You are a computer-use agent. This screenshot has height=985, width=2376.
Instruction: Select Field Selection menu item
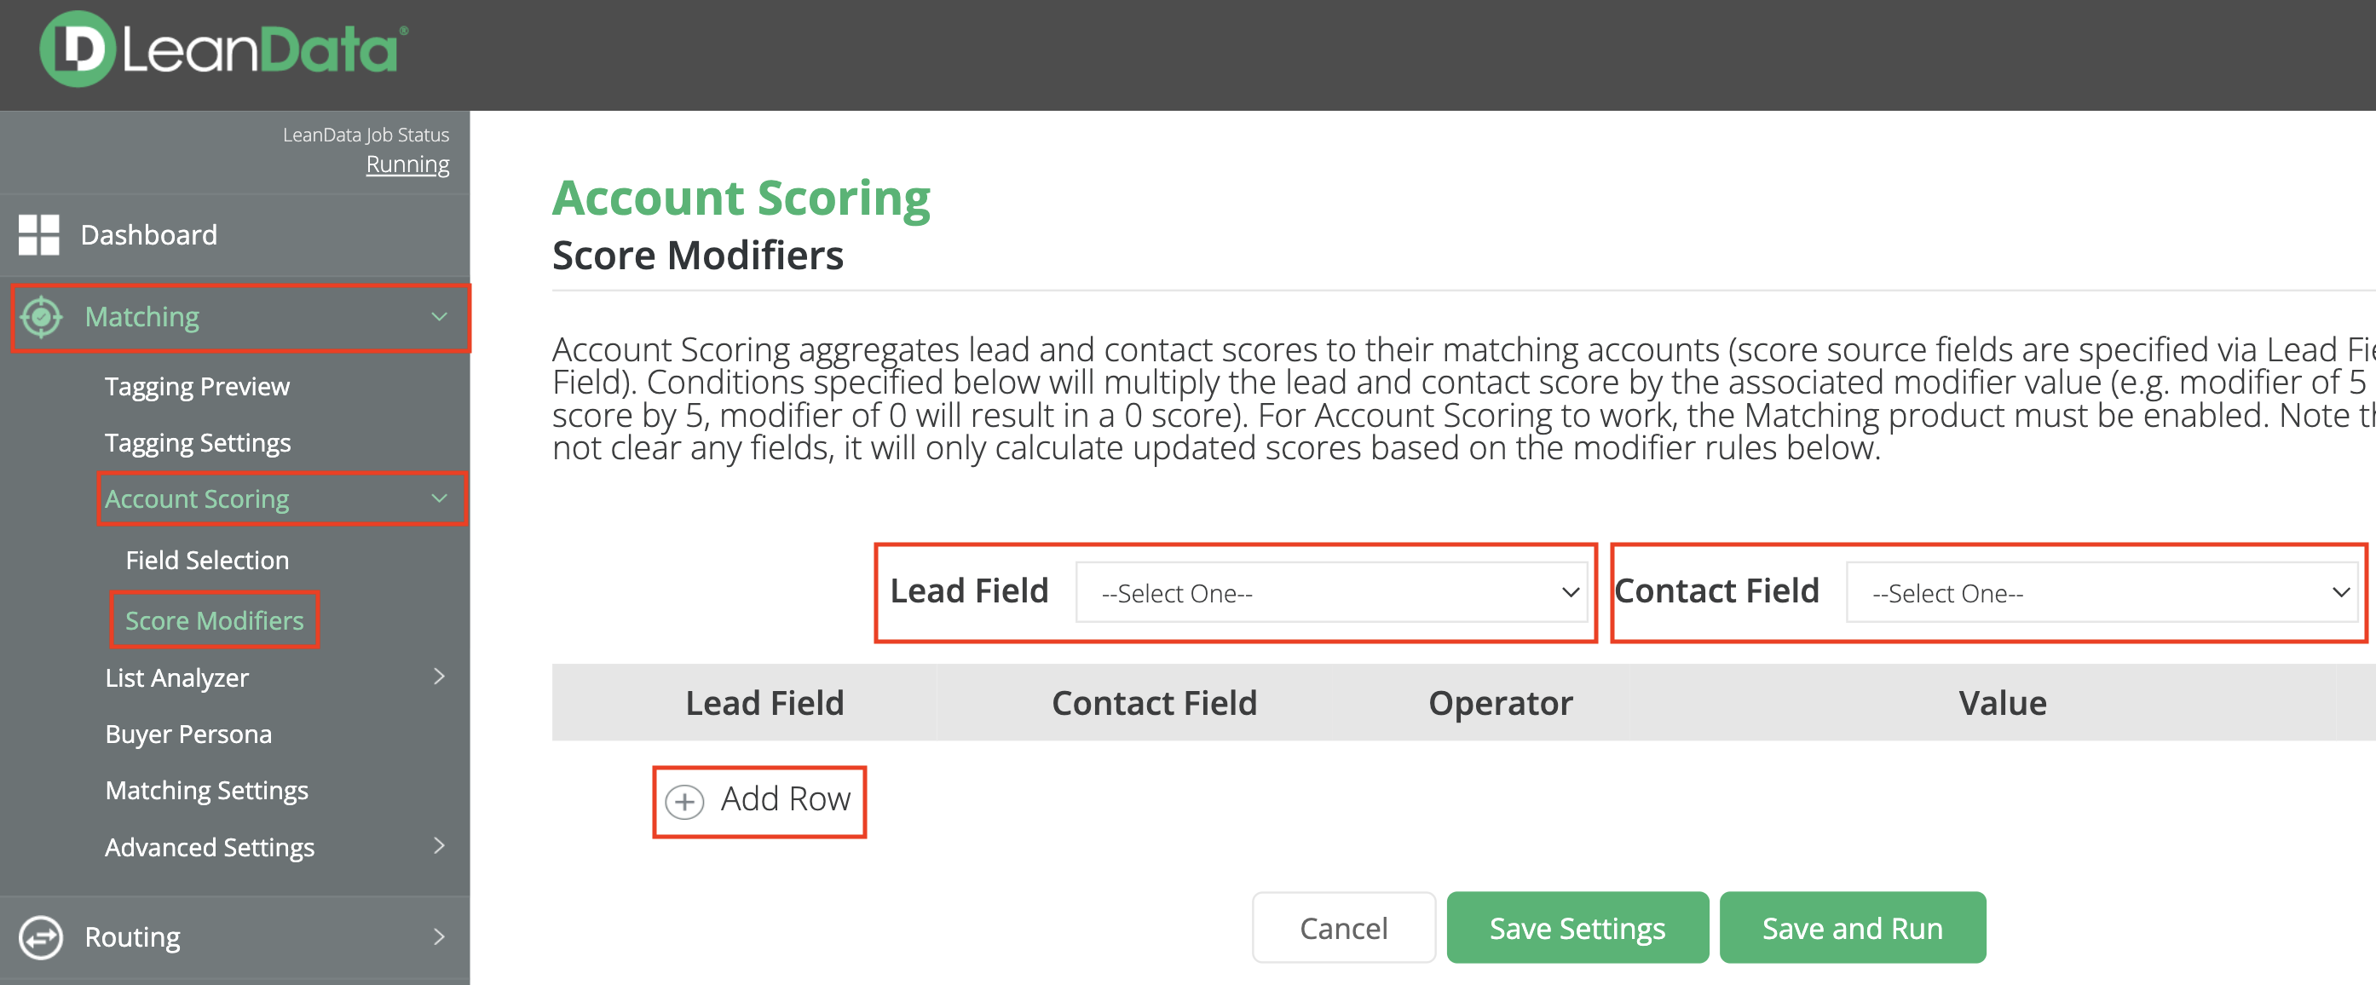point(208,560)
